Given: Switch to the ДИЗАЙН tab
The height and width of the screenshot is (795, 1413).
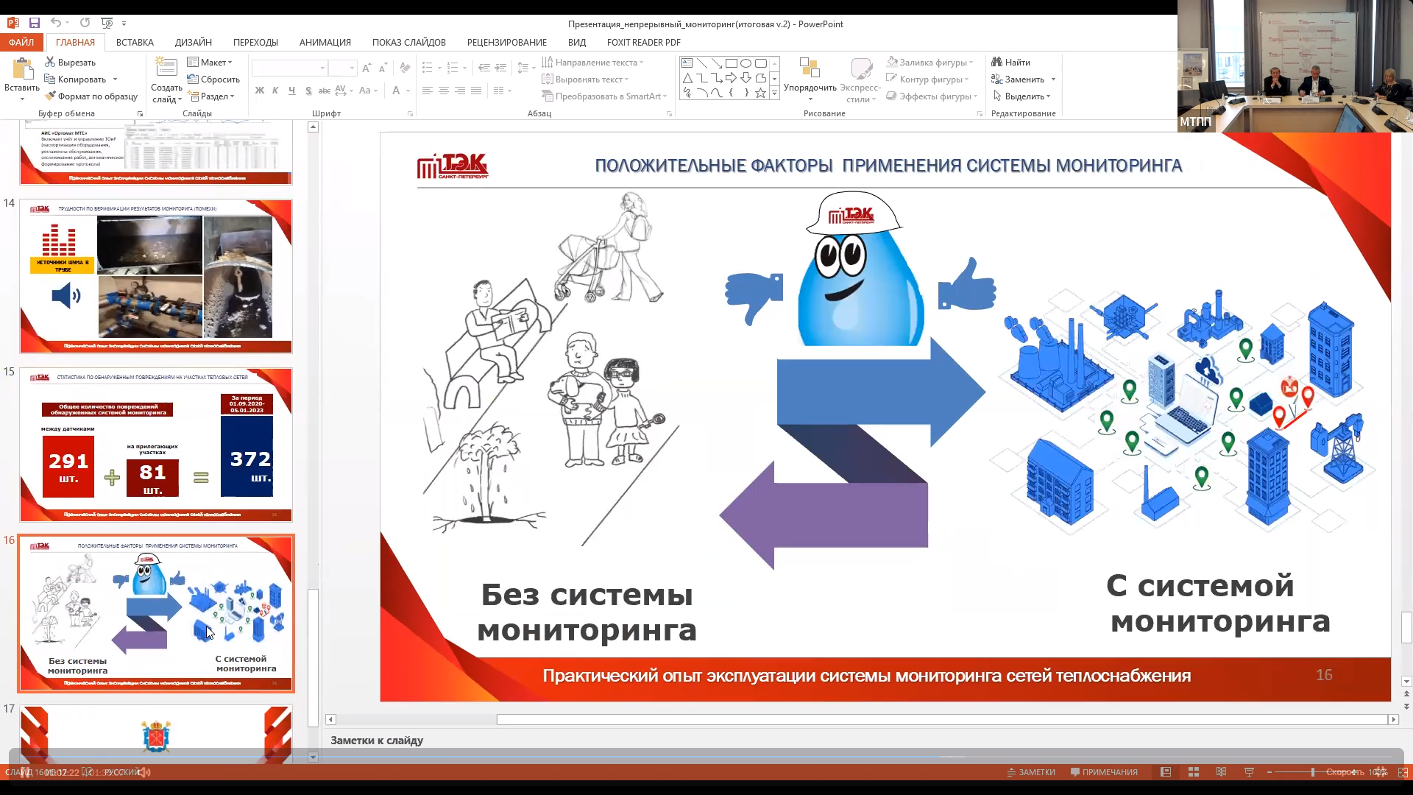Looking at the screenshot, I should [194, 42].
